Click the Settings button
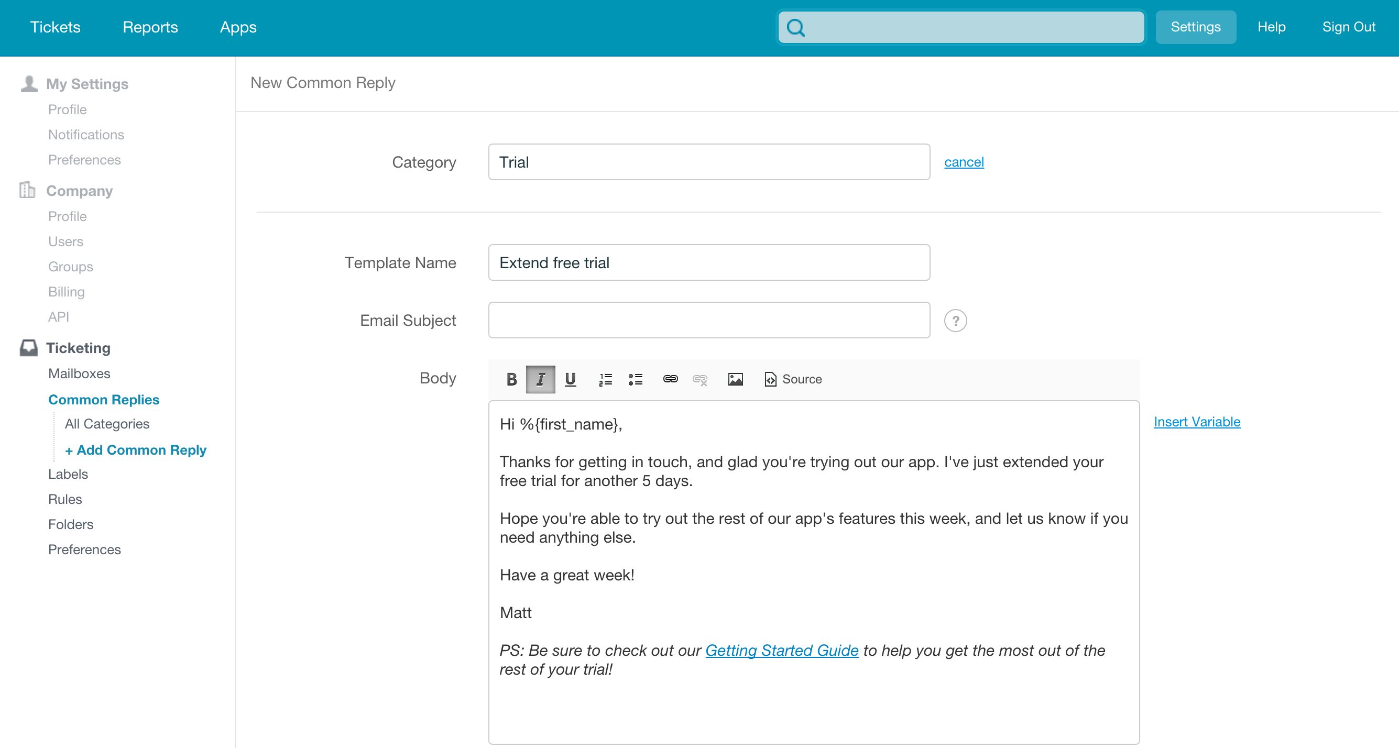 click(1195, 27)
